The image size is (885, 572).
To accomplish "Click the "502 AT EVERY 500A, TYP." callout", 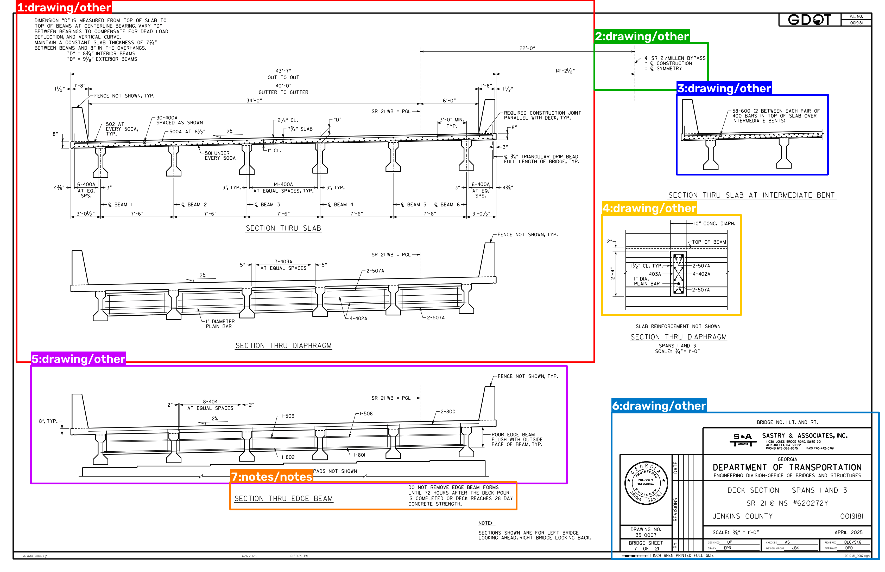I will click(x=122, y=129).
